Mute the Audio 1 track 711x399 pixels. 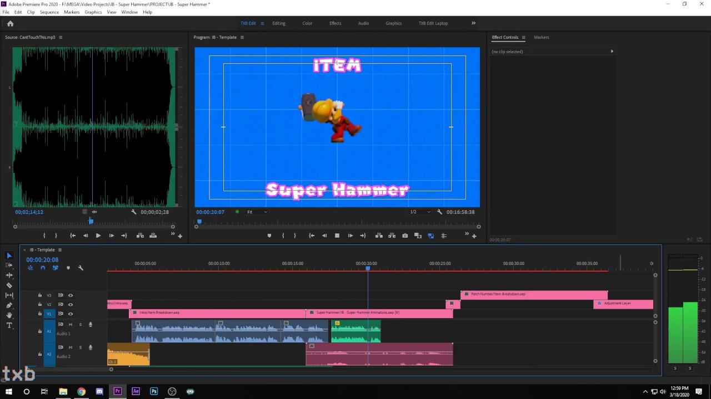(x=71, y=324)
